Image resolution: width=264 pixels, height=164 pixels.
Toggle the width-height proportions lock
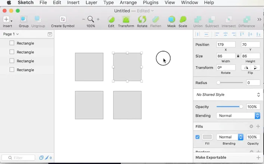[238, 56]
